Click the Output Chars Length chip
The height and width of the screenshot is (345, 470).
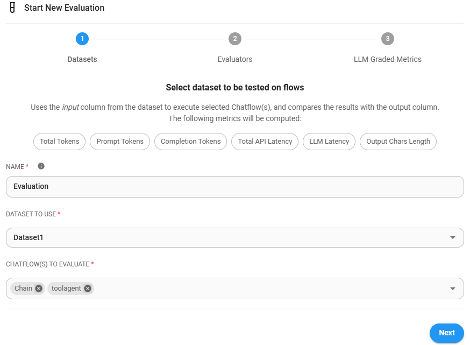click(398, 142)
